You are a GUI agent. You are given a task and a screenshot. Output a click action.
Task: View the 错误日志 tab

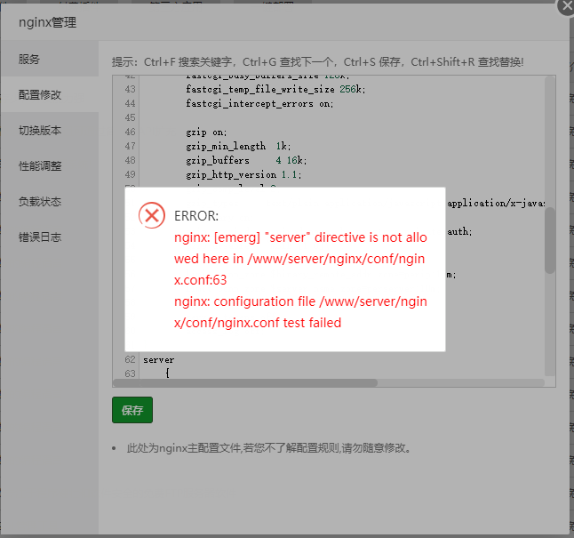pyautogui.click(x=50, y=237)
